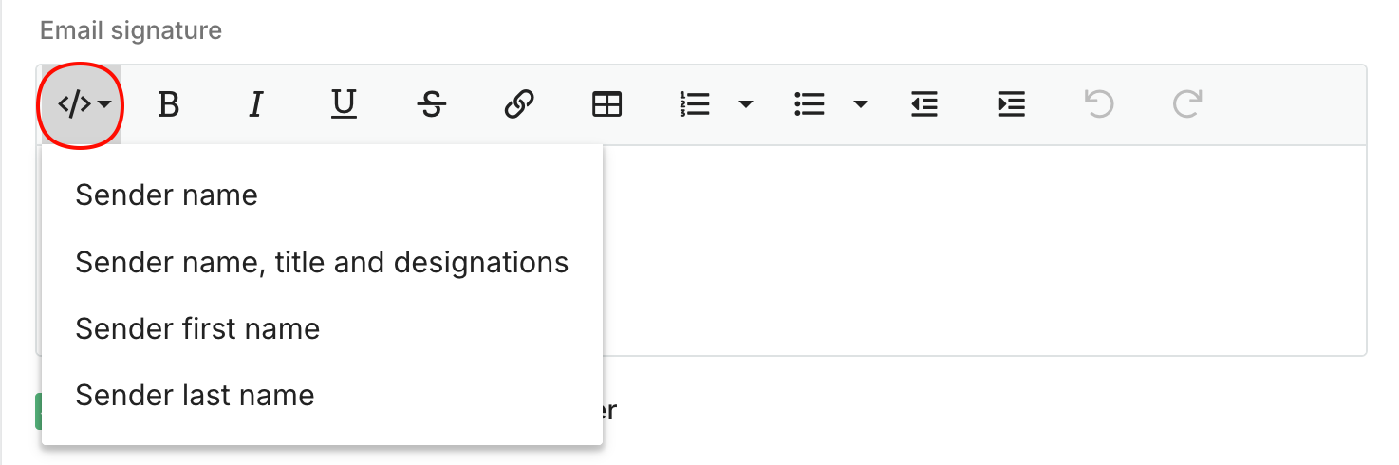Apply underline formatting
The height and width of the screenshot is (465, 1399).
click(344, 104)
